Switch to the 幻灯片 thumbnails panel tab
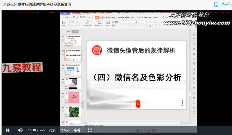 point(75,32)
